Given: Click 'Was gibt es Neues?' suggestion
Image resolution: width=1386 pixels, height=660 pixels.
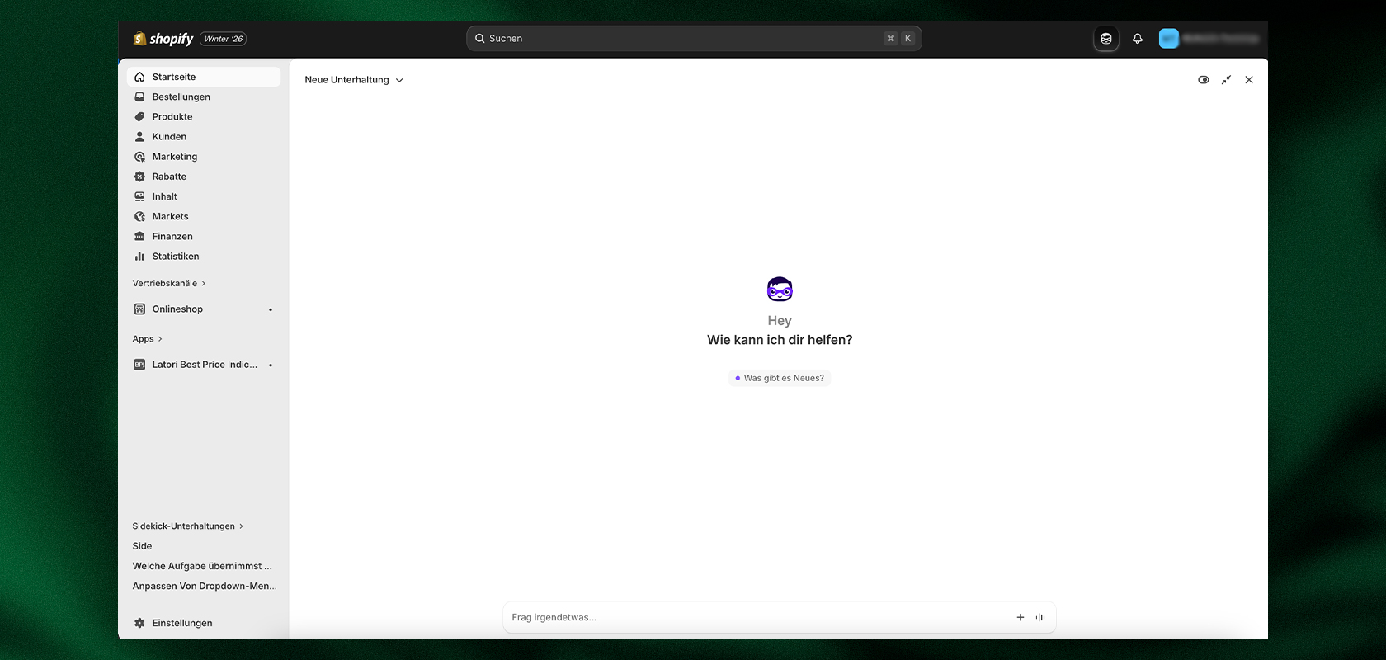Looking at the screenshot, I should coord(780,378).
